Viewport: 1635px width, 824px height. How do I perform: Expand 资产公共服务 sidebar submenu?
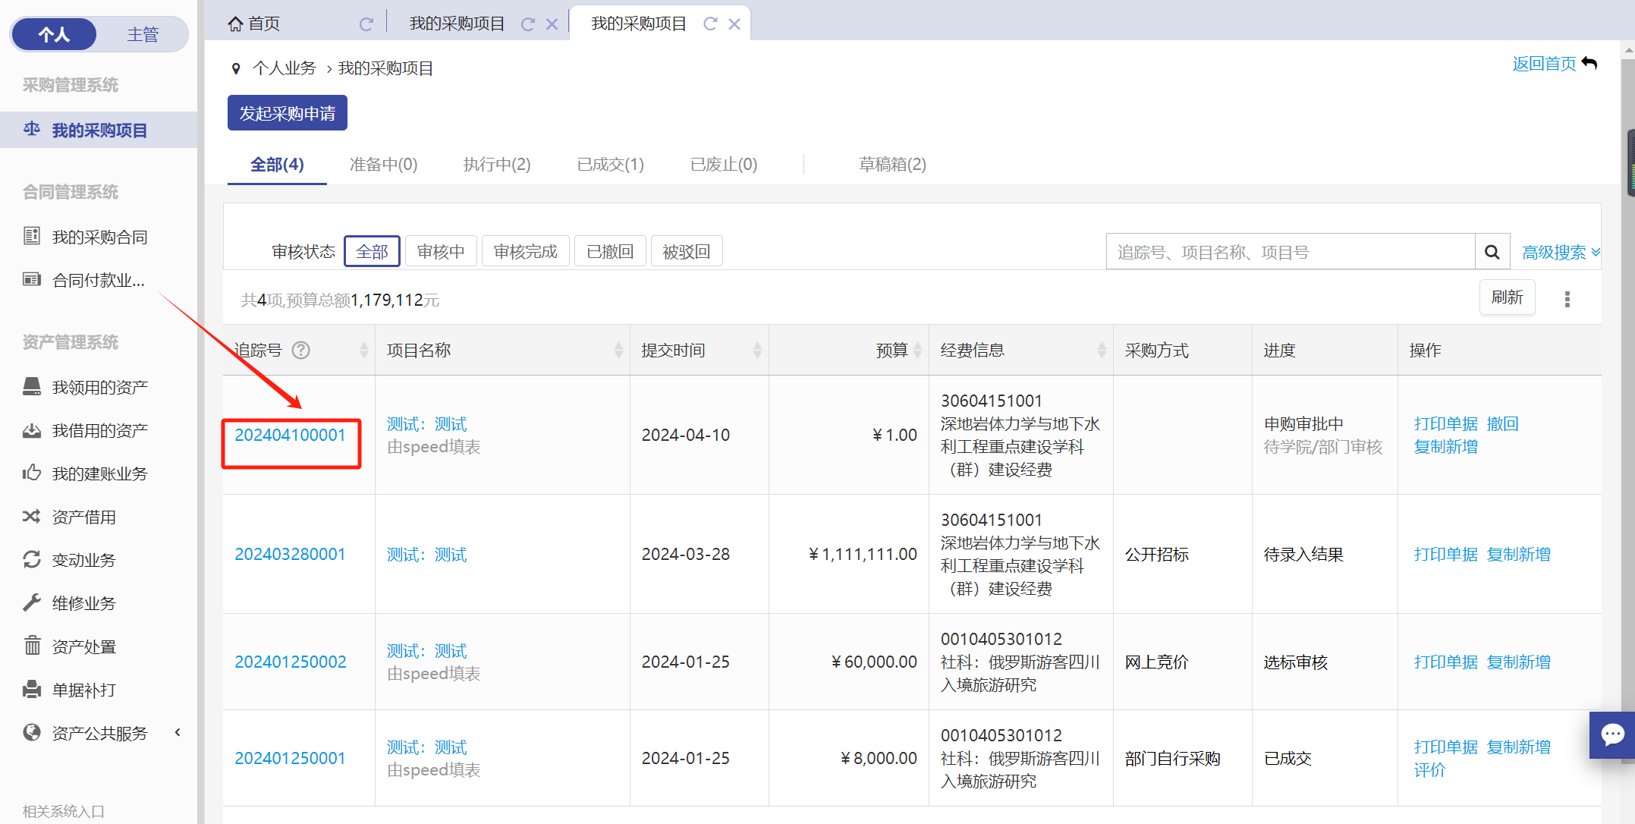click(99, 733)
